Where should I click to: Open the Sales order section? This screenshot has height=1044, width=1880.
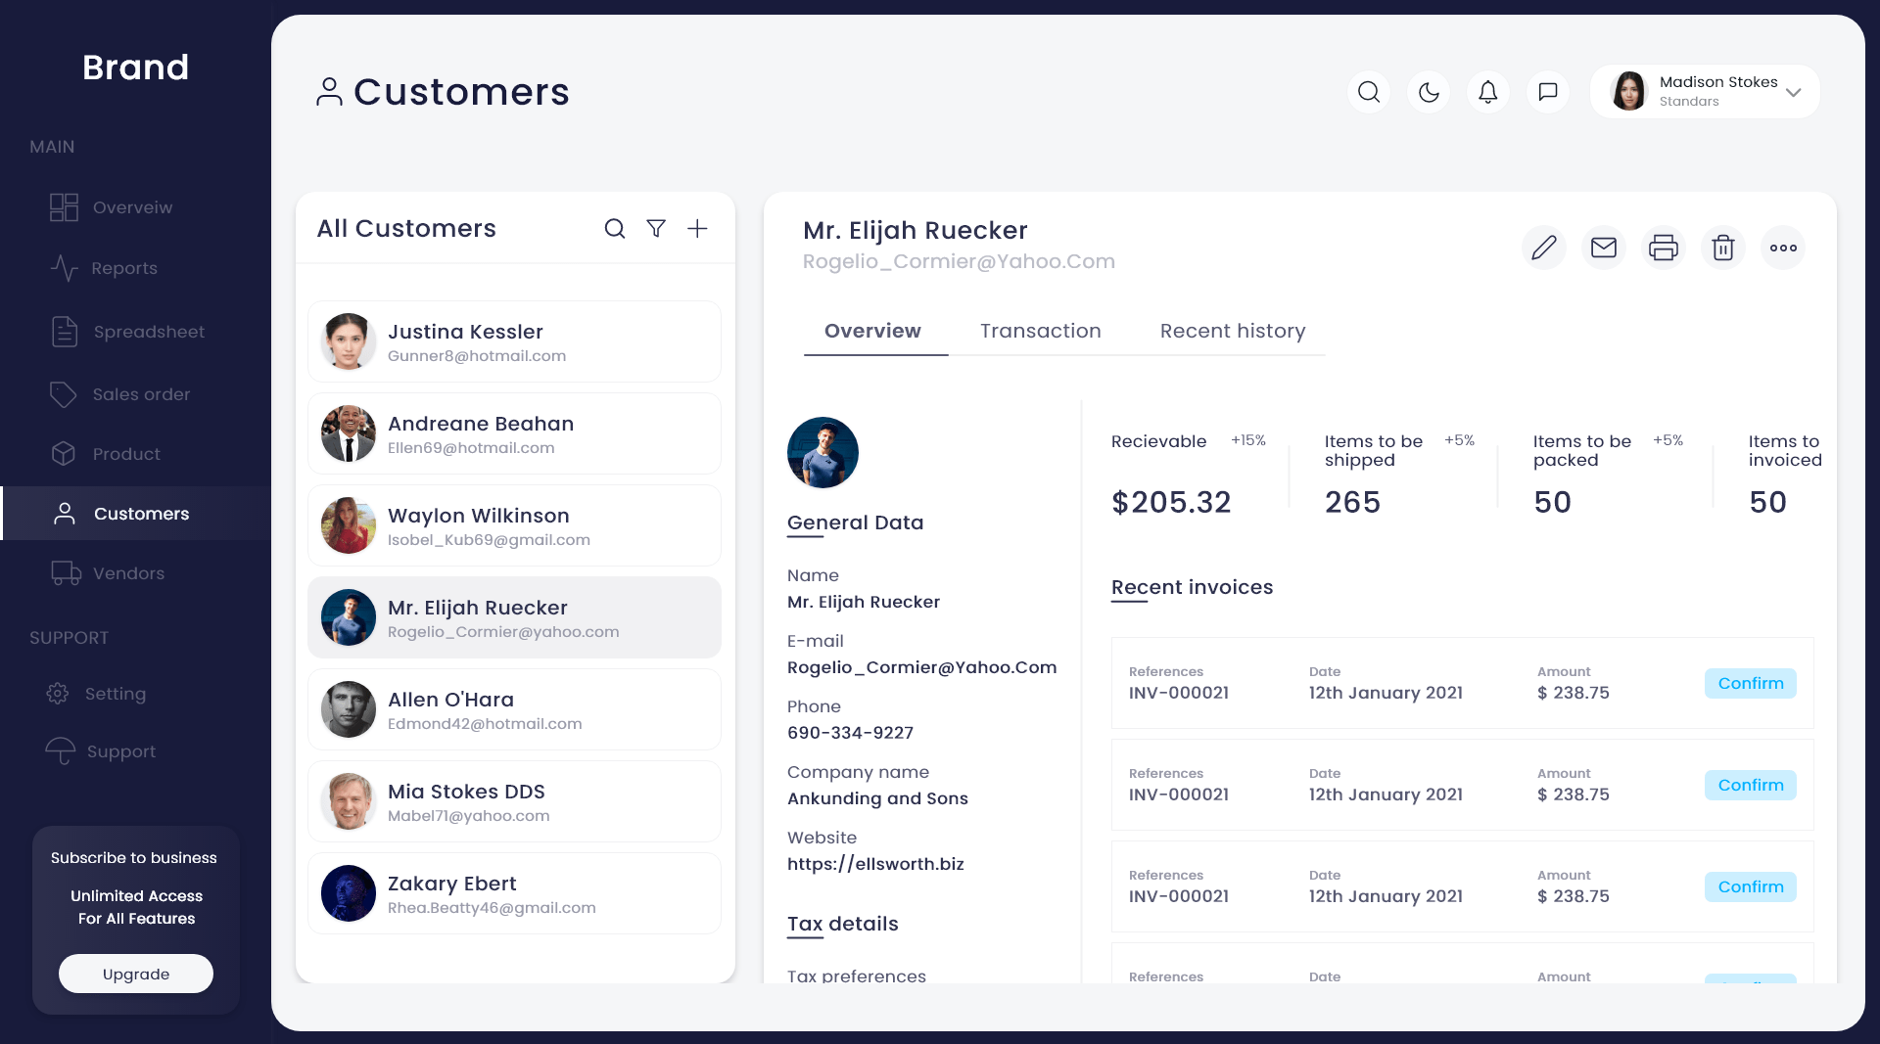[x=141, y=393]
